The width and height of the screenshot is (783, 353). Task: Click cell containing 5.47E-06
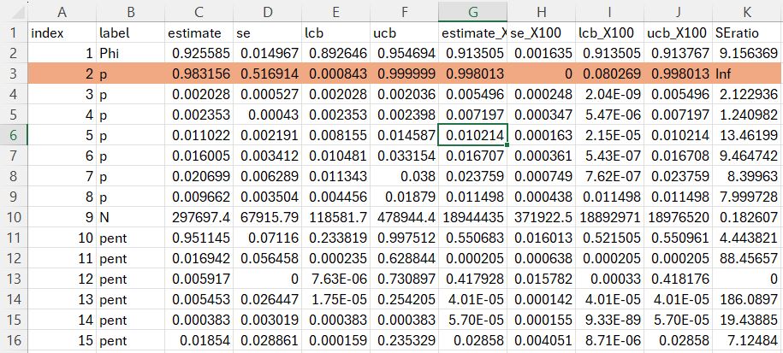(x=610, y=115)
